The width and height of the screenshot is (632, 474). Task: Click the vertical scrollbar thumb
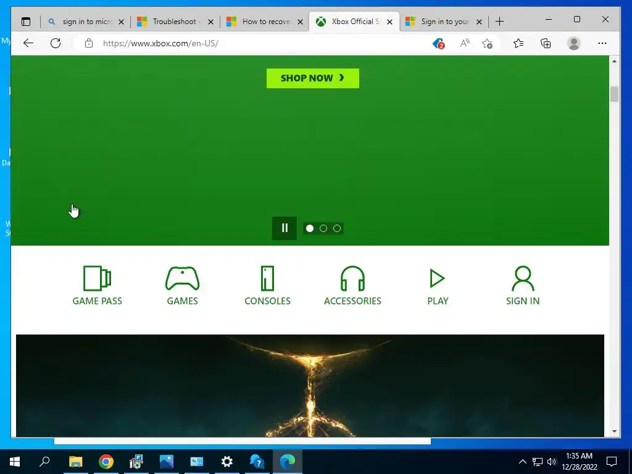(614, 94)
